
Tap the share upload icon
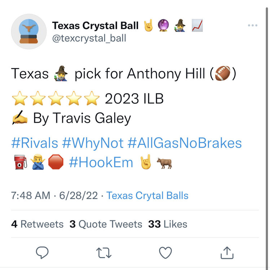click(x=227, y=253)
